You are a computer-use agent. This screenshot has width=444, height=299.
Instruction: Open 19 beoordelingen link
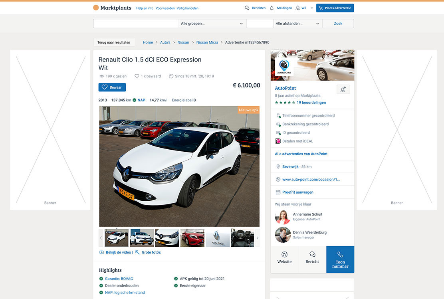pyautogui.click(x=311, y=103)
